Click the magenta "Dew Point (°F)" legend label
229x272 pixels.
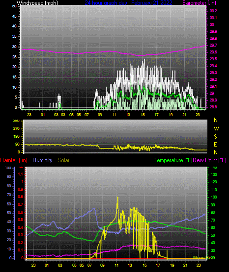(x=210, y=160)
